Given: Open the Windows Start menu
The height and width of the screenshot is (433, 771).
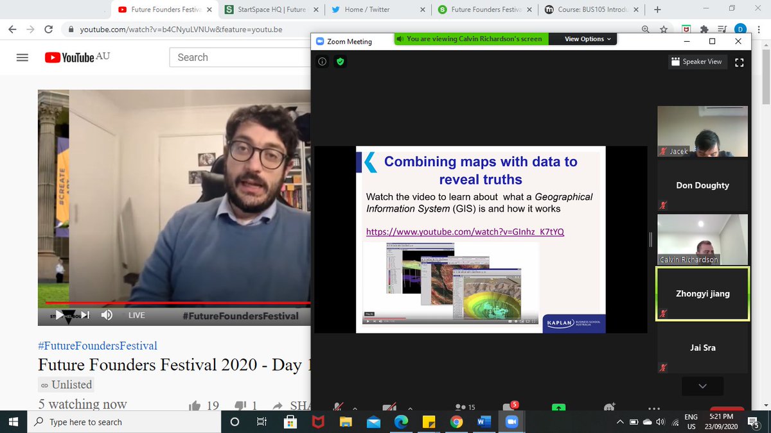Looking at the screenshot, I should point(15,422).
